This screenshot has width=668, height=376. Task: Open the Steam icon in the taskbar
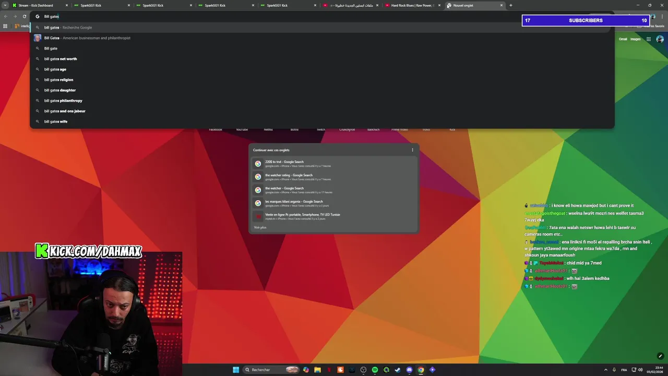pyautogui.click(x=398, y=370)
